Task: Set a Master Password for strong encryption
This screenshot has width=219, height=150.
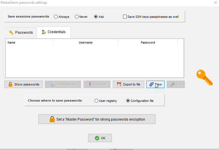Action: (97, 119)
